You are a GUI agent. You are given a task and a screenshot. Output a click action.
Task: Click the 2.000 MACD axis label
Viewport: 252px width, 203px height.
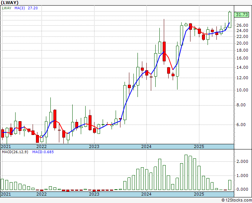[242, 162]
